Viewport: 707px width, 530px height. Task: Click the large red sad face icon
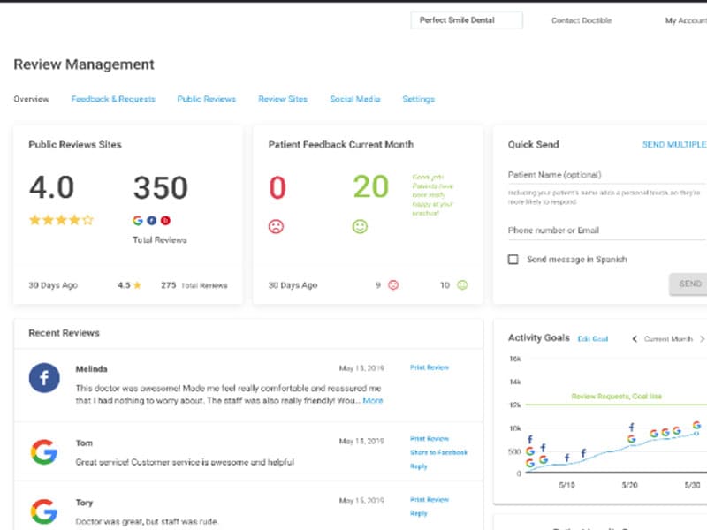point(277,226)
